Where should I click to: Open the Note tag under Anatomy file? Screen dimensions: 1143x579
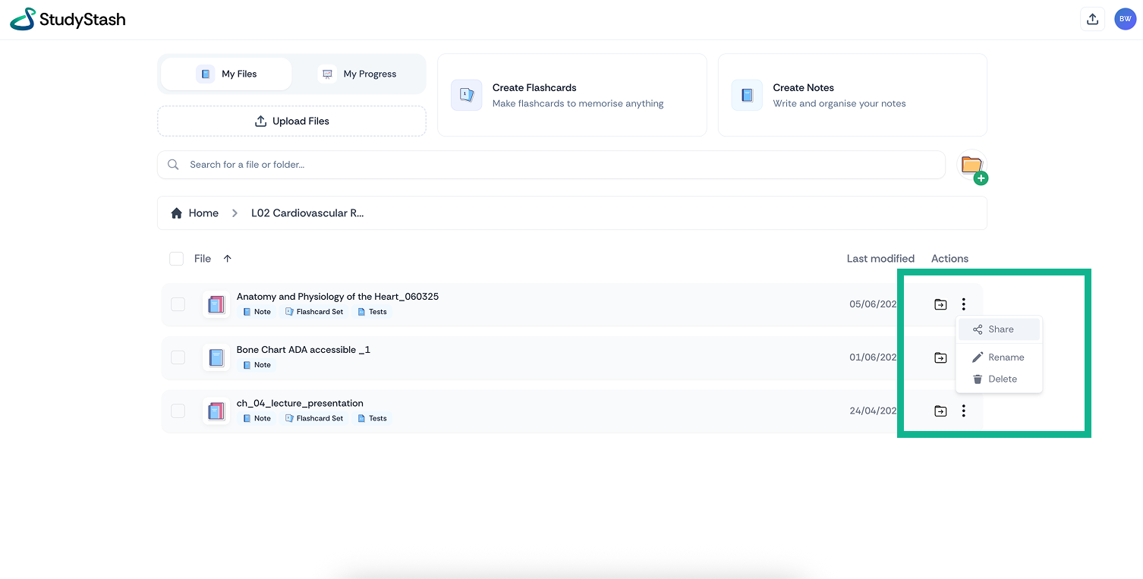click(x=257, y=312)
